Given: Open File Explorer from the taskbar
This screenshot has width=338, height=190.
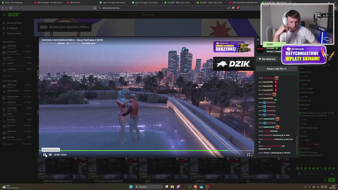Looking at the screenshot, I should click(172, 187).
